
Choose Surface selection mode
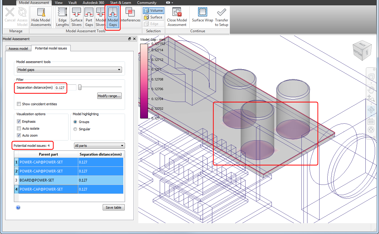(153, 17)
